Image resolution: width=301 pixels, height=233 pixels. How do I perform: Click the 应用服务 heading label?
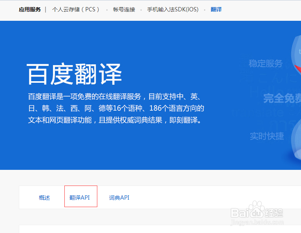pyautogui.click(x=30, y=9)
